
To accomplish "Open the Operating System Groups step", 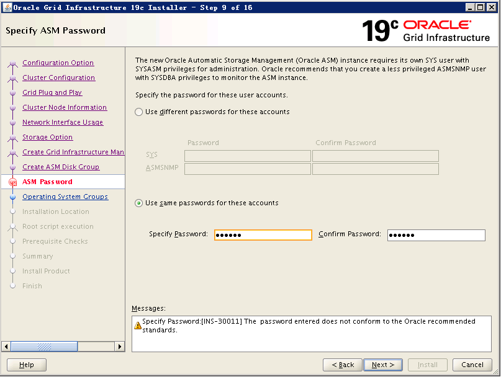I will [x=65, y=197].
